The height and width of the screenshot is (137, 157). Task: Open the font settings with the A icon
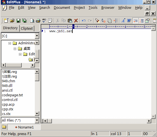click(123, 21)
